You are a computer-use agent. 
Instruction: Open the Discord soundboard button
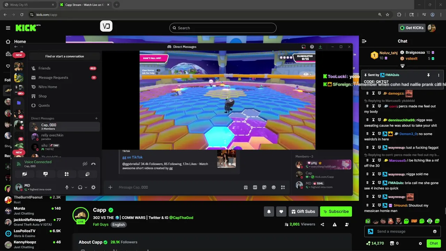(x=87, y=174)
